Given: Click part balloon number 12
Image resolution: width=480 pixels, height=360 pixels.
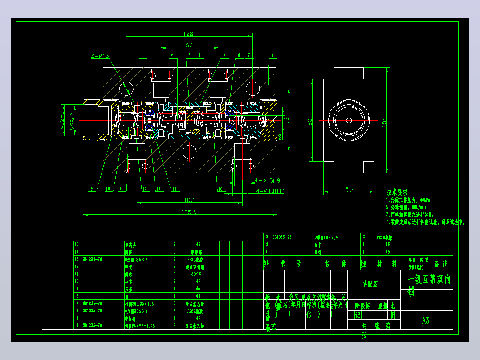Looking at the screenshot, I should [145, 189].
